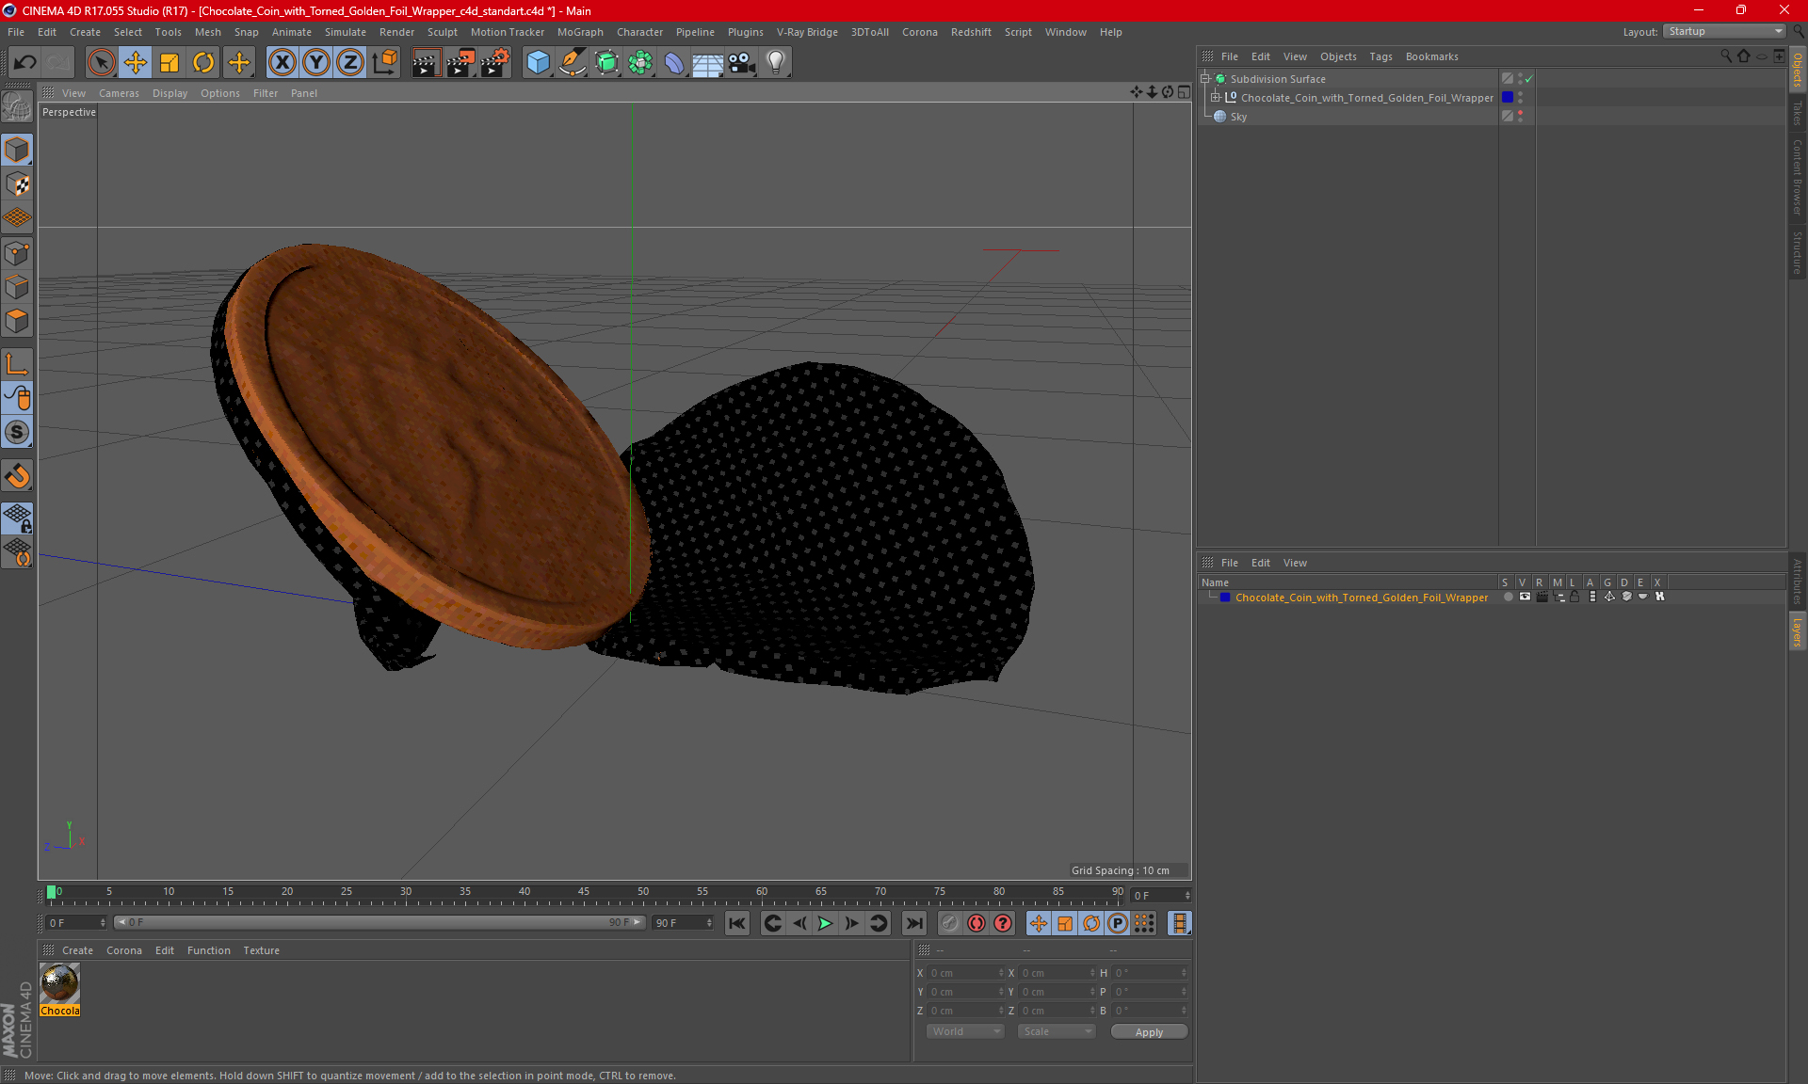1808x1084 pixels.
Task: Click the magnet Tweak tool icon
Action: point(17,476)
